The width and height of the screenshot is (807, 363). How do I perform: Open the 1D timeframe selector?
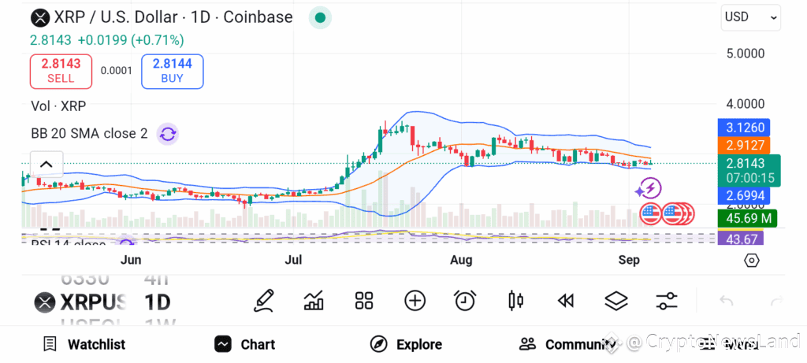pos(157,302)
